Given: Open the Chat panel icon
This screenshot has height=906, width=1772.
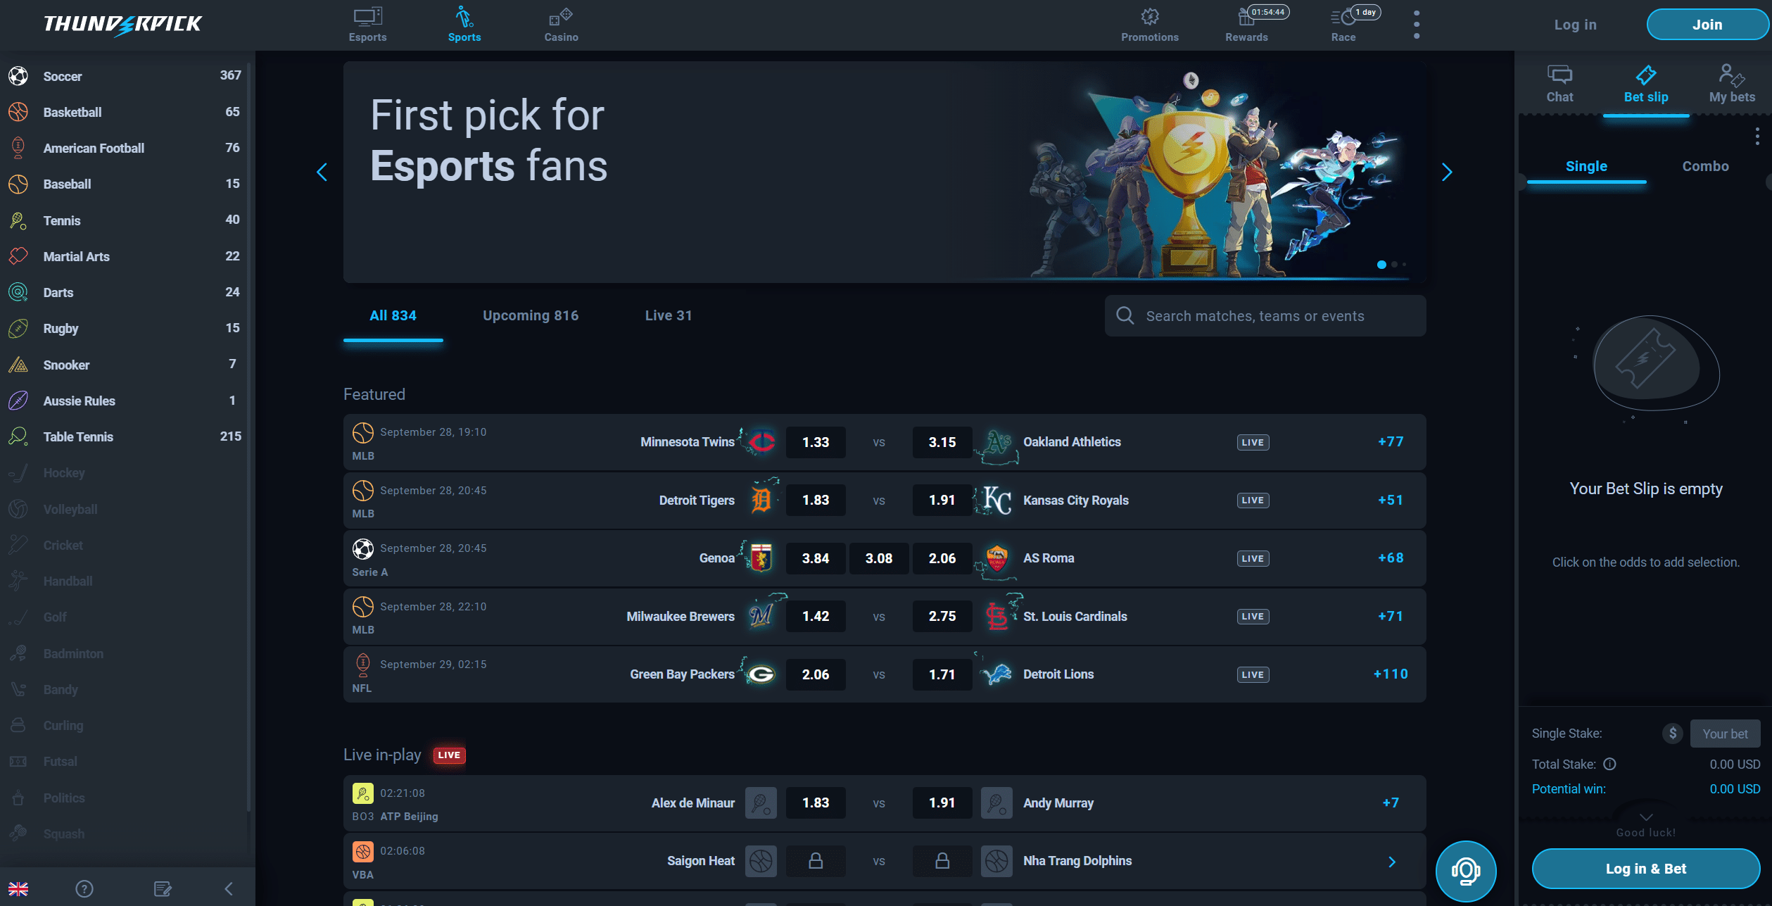Looking at the screenshot, I should point(1559,75).
